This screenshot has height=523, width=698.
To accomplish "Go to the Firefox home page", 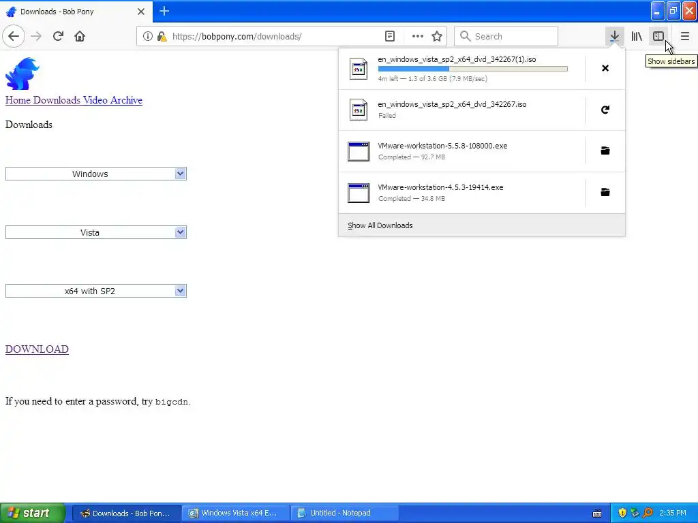I will [x=80, y=37].
